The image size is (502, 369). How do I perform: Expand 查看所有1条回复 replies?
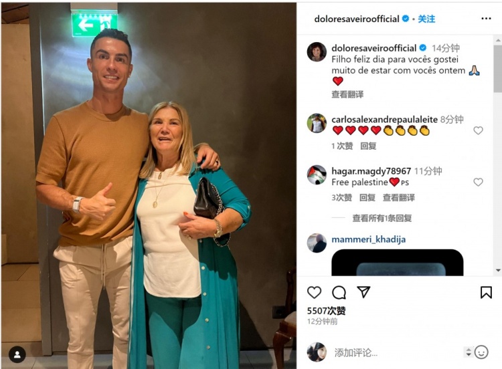click(x=382, y=218)
